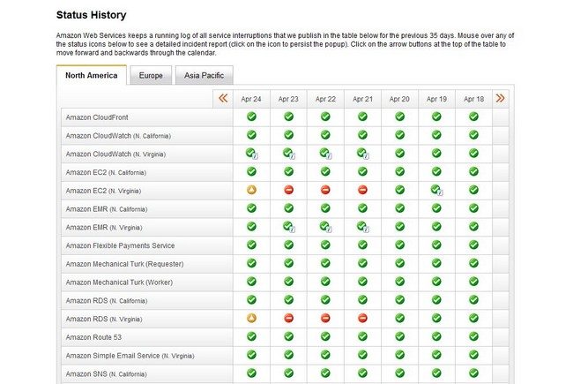Click Amazon Mechanical Turk (Worker) Apr 20 status
The image size is (573, 384).
[399, 282]
